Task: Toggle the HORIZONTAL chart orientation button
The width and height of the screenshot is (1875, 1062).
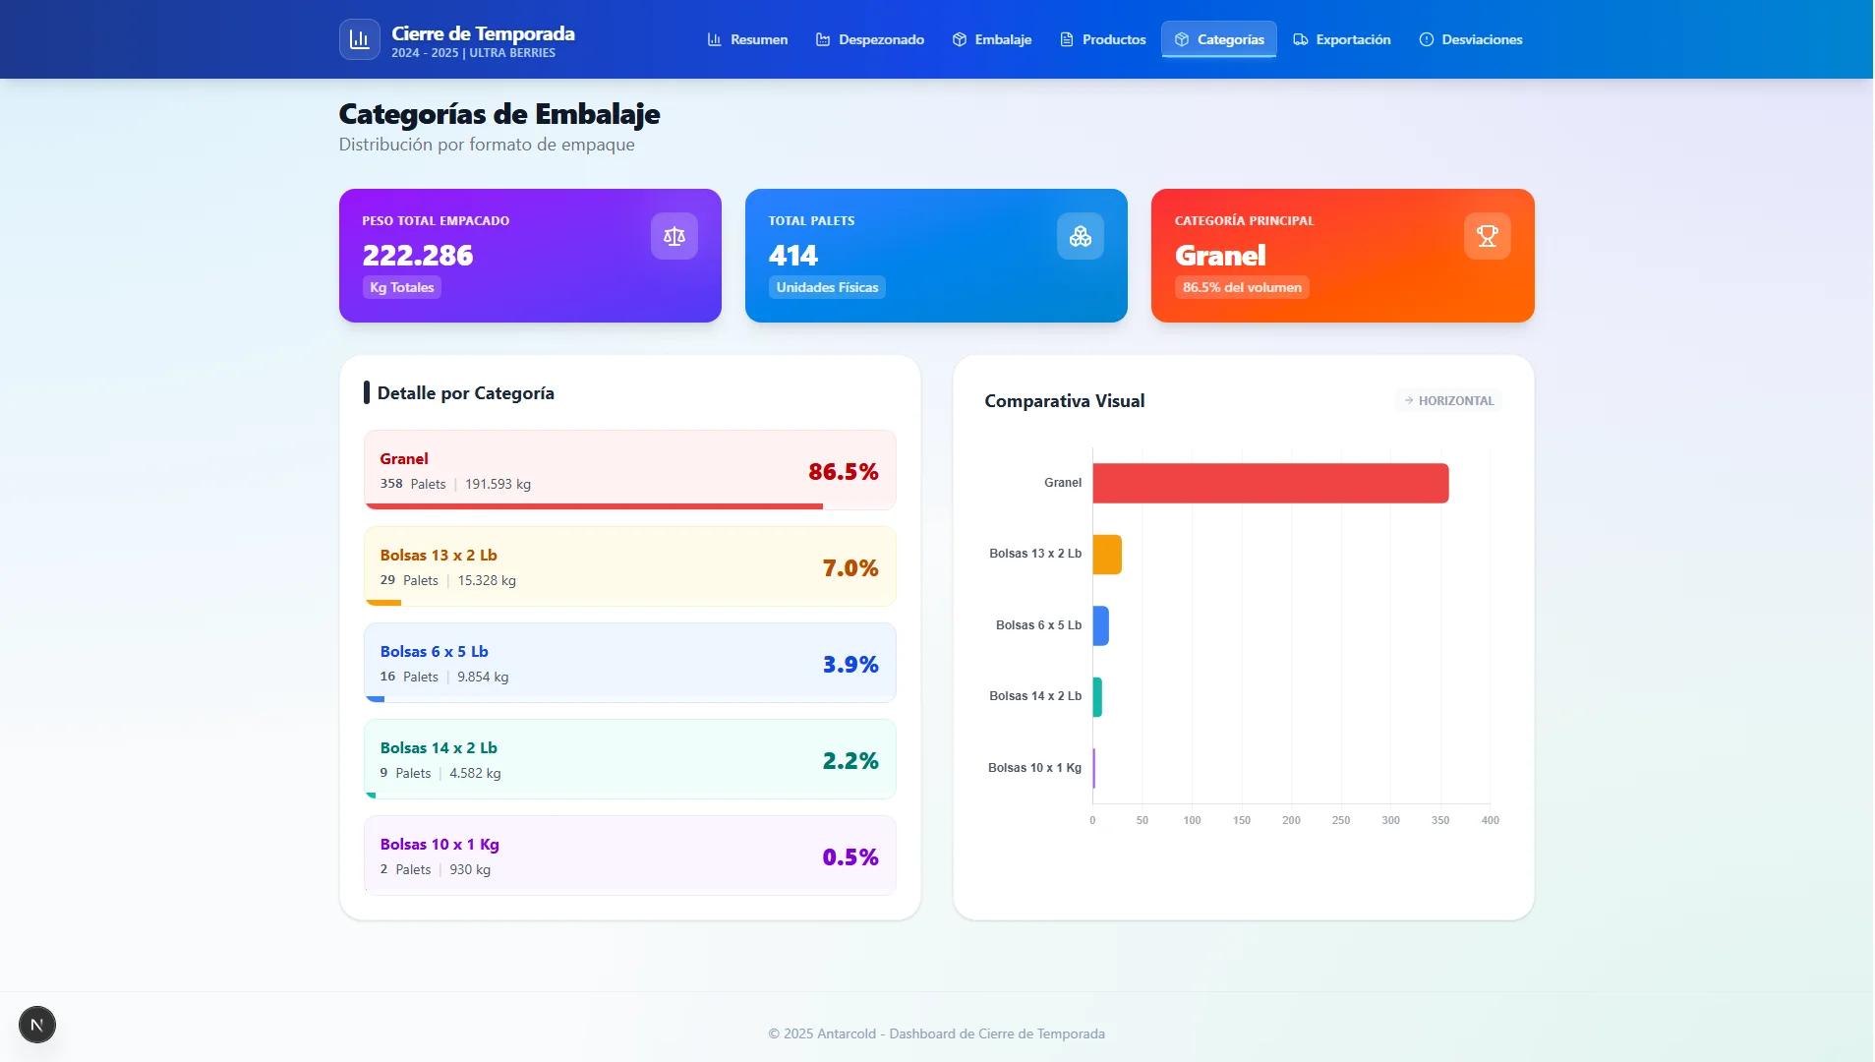Action: (1448, 400)
